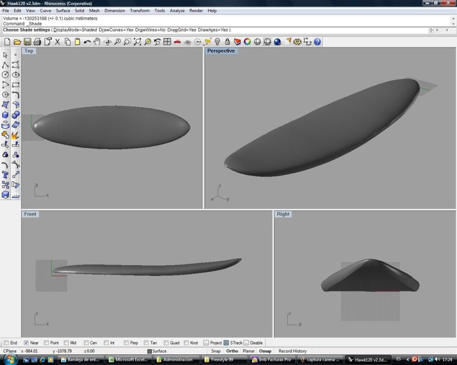This screenshot has height=365, width=457.
Task: Click the red car icon in toolbar
Action: point(177,42)
